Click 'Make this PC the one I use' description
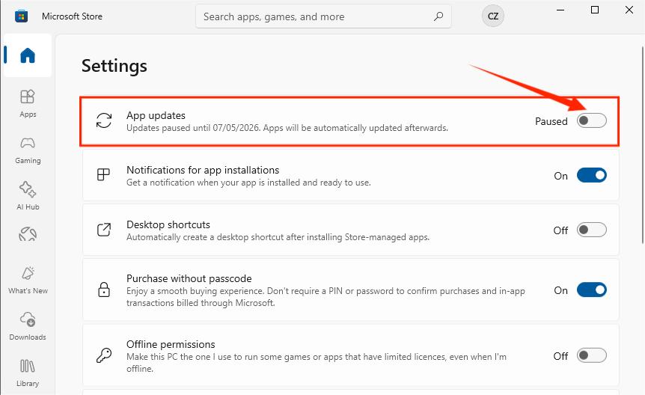 click(x=317, y=363)
